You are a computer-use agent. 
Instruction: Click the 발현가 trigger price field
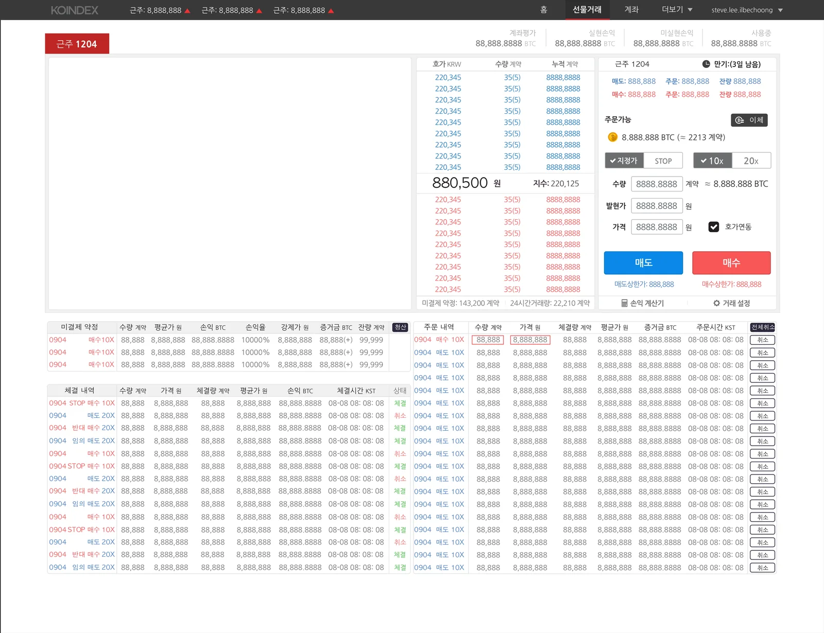pos(657,206)
